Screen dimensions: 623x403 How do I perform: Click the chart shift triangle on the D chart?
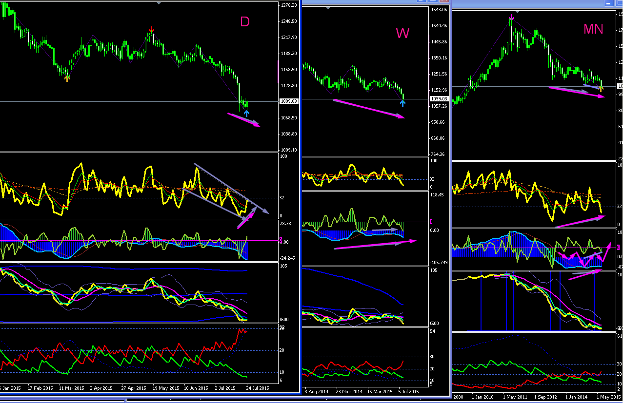tap(159, 3)
